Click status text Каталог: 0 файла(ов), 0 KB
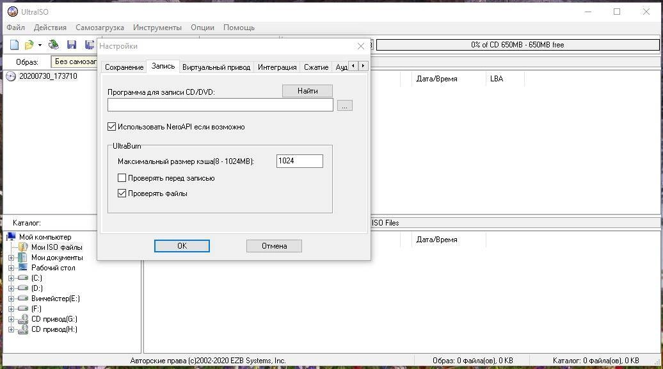663x369 pixels. [x=596, y=361]
